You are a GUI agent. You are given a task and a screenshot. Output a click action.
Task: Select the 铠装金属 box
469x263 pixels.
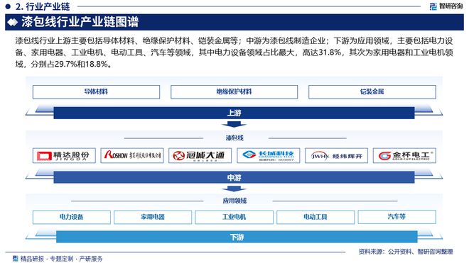click(372, 92)
